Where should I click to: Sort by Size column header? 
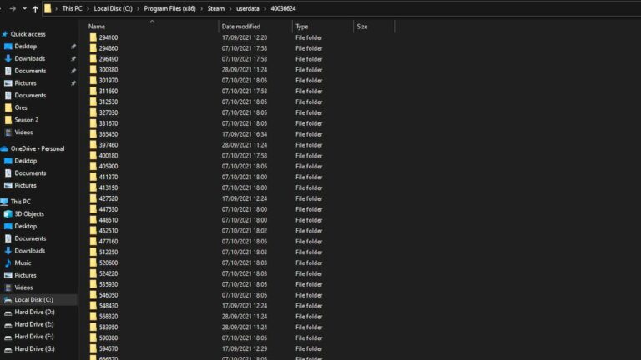[362, 27]
